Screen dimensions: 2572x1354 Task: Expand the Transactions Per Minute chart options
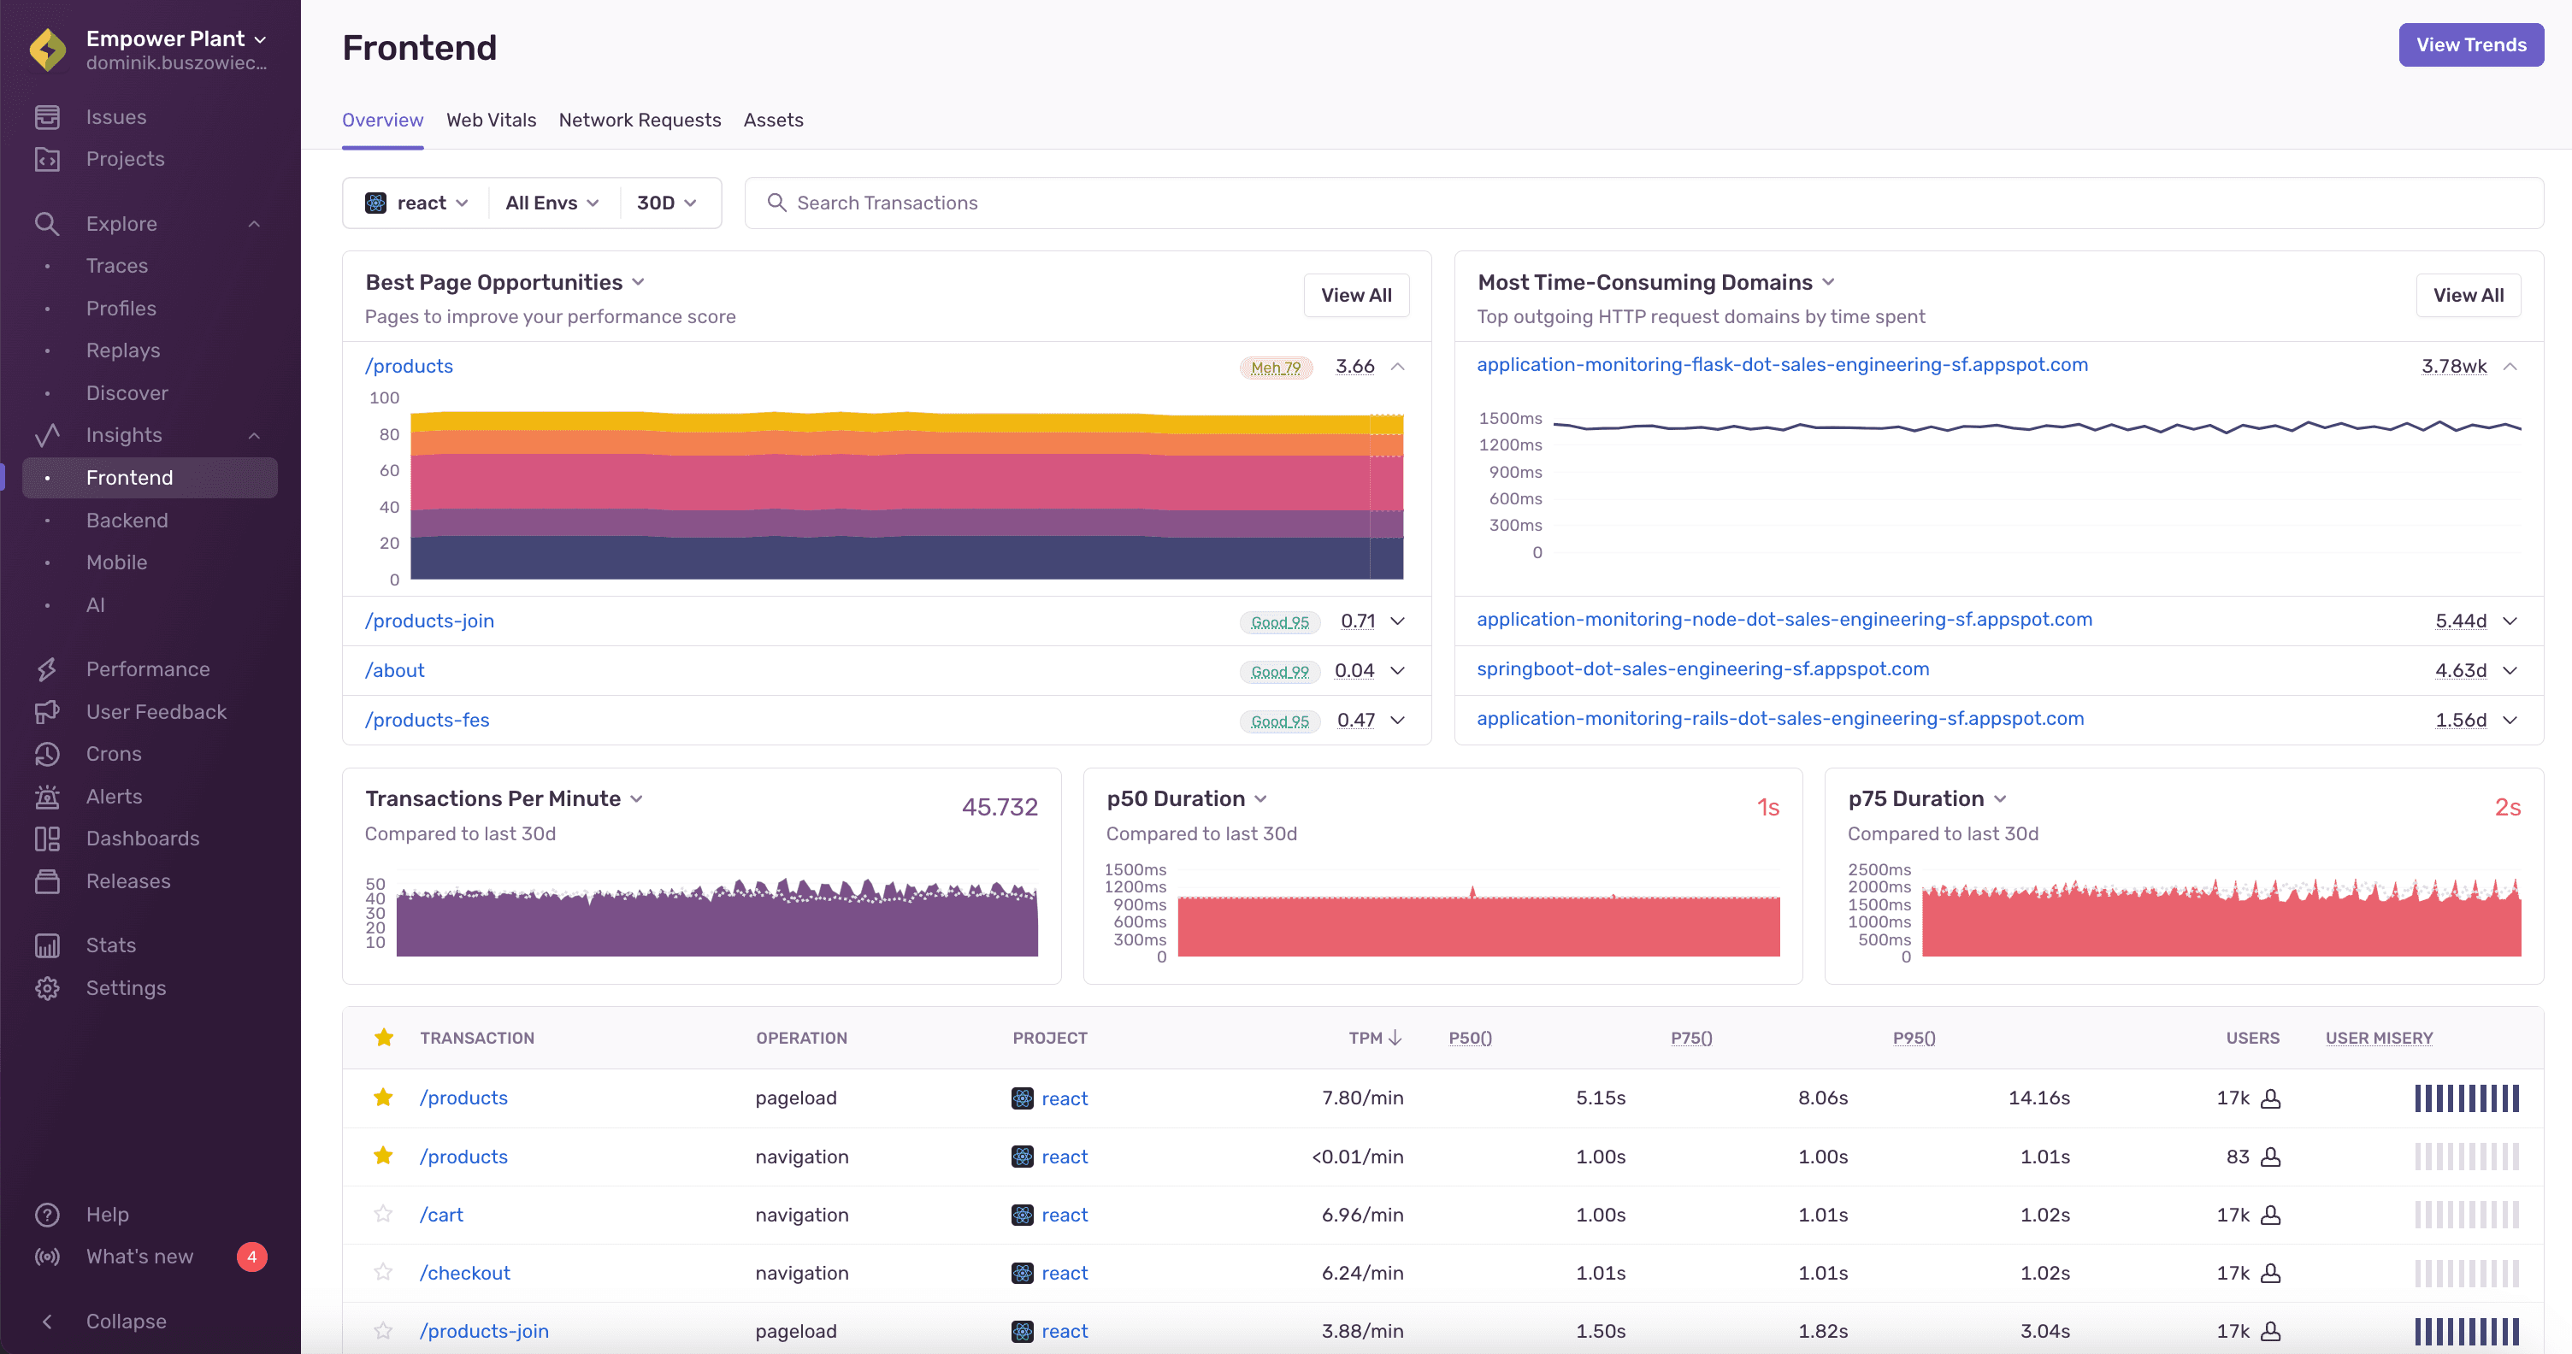pyautogui.click(x=640, y=799)
